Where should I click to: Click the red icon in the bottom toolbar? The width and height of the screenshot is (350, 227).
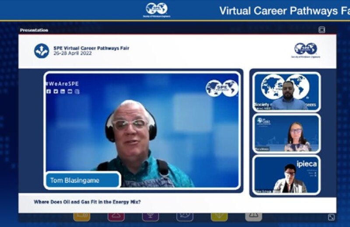click(116, 216)
